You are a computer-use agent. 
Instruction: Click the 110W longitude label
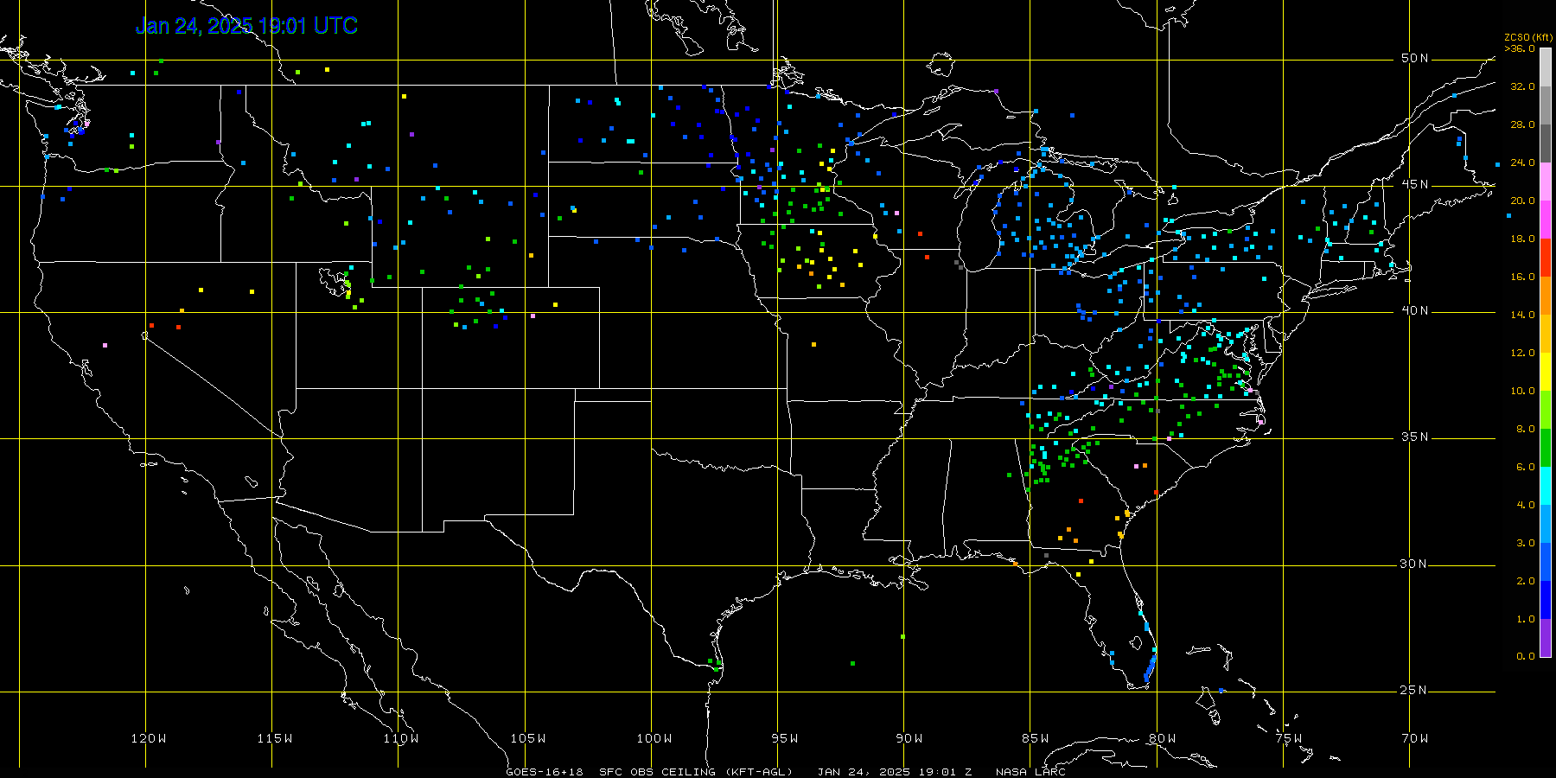[401, 738]
